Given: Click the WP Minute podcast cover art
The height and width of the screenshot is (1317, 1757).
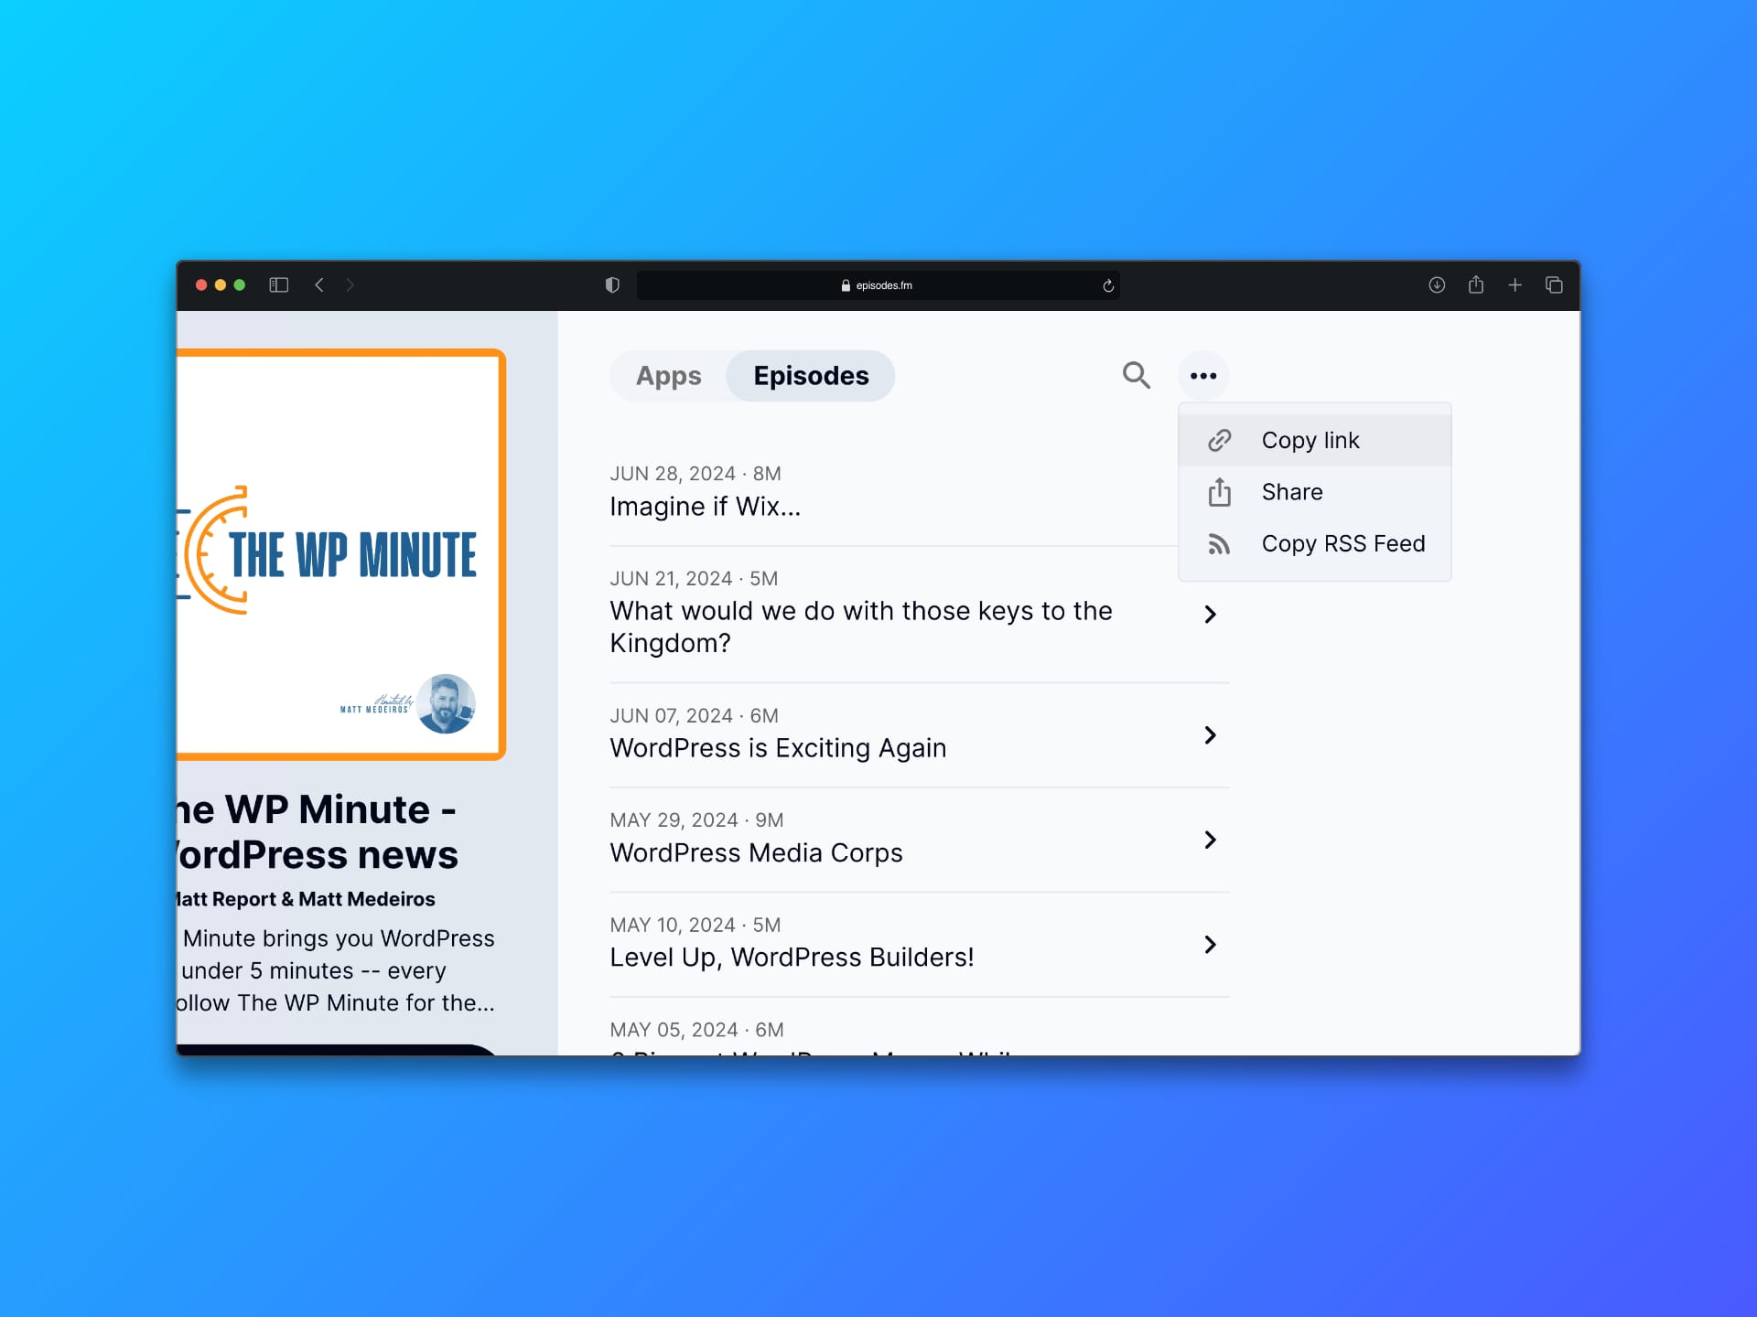Looking at the screenshot, I should (x=340, y=554).
